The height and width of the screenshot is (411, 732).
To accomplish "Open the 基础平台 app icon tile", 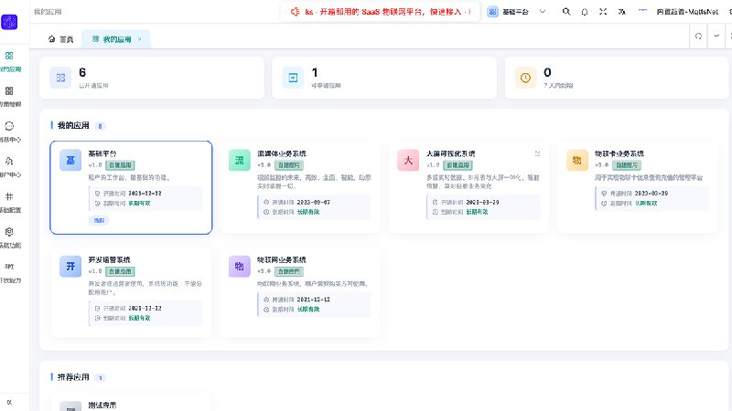I will click(x=70, y=161).
